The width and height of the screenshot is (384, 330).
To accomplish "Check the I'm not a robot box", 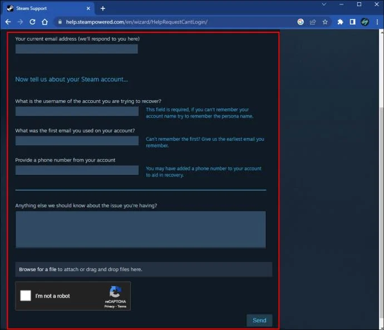I will [x=26, y=295].
